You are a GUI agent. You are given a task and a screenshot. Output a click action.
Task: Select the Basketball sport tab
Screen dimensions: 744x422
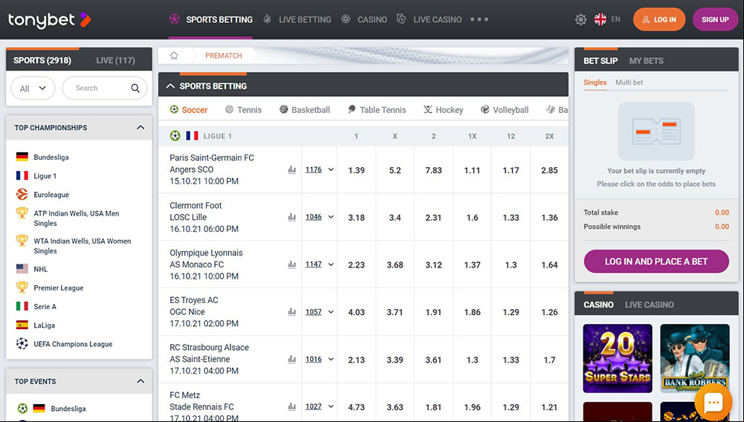coord(305,110)
